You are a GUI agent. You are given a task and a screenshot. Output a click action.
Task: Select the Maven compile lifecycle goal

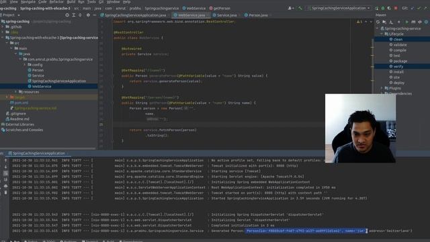[x=400, y=50]
